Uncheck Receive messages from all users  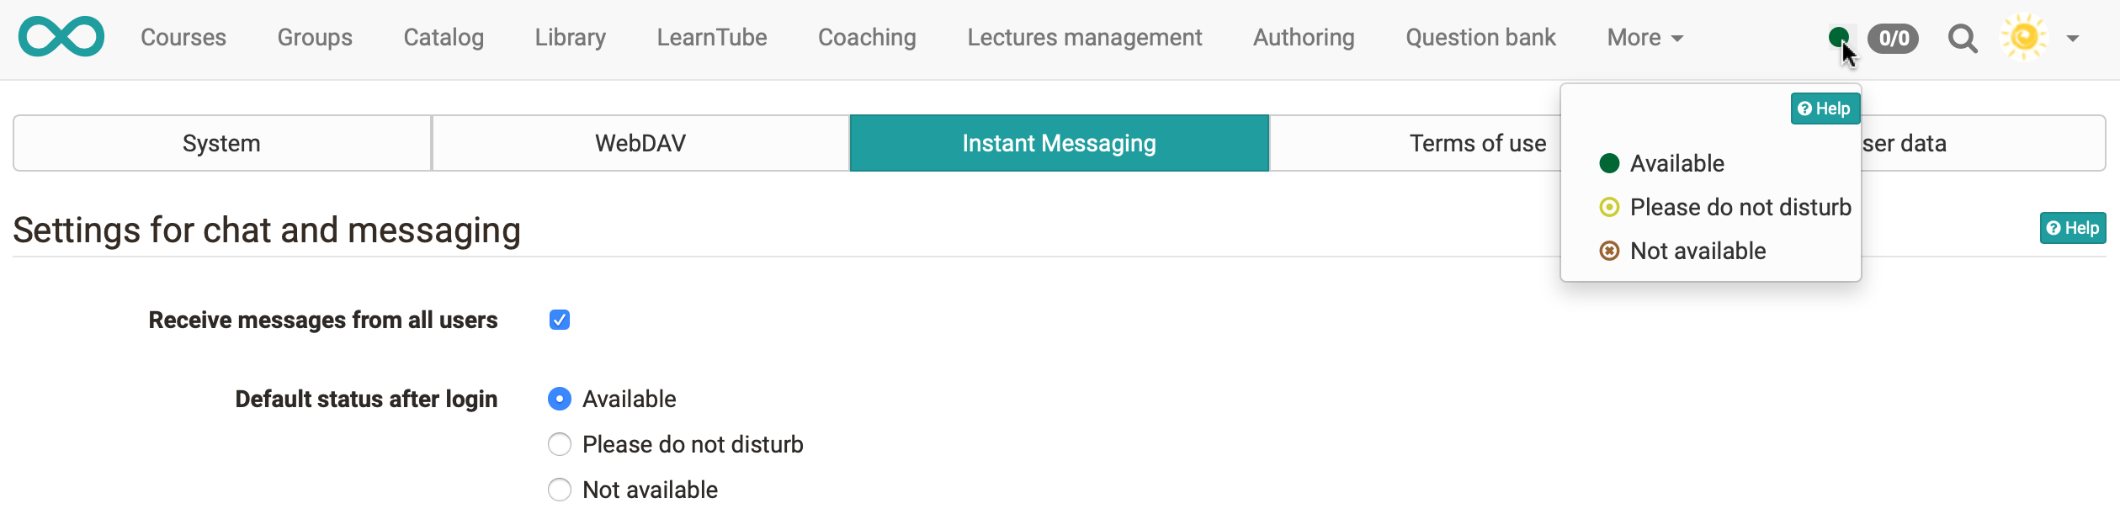560,320
